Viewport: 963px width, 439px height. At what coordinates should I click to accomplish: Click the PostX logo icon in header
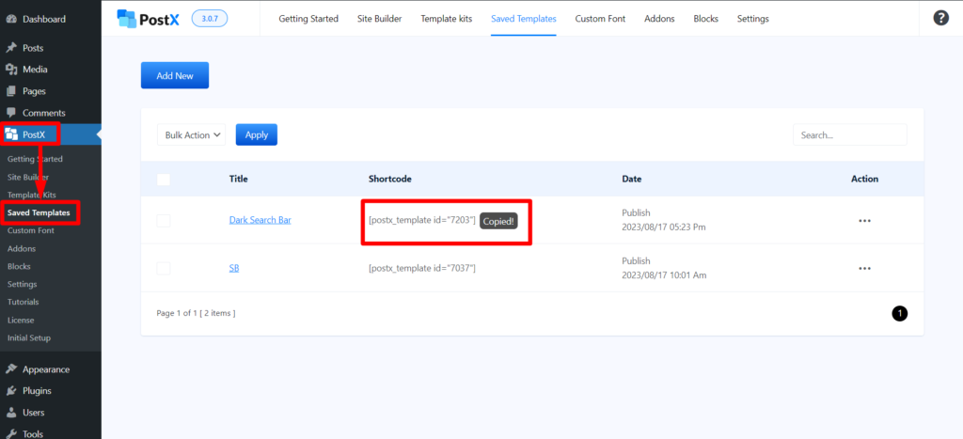tap(127, 19)
